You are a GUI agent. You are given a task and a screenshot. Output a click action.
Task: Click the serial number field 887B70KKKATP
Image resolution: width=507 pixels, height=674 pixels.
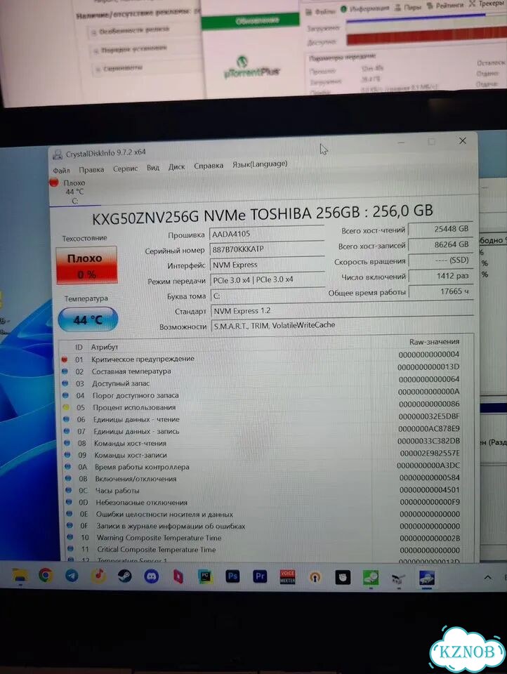coord(267,249)
